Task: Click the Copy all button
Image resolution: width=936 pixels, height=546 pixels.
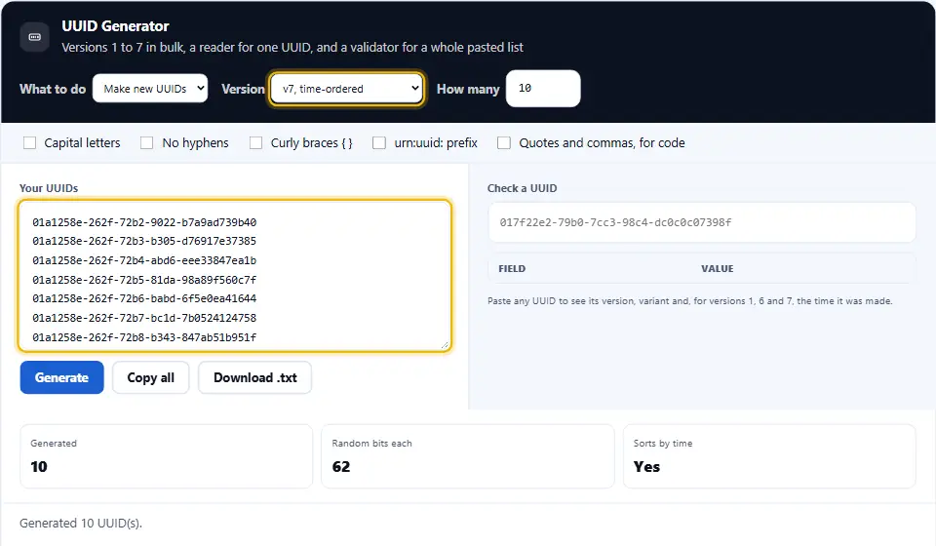Action: (x=150, y=377)
